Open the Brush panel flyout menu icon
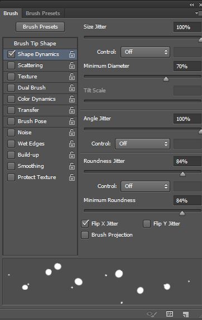The height and width of the screenshot is (320, 202). [x=198, y=13]
